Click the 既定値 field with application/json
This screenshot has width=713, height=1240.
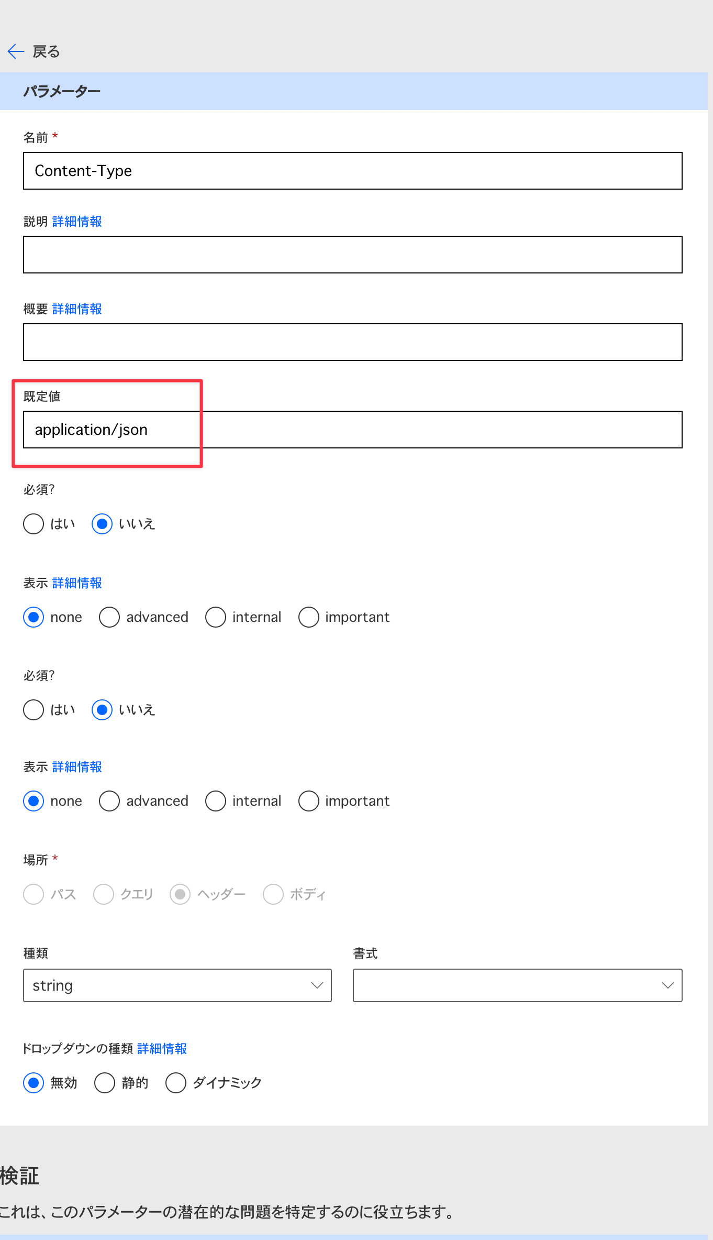pyautogui.click(x=353, y=430)
